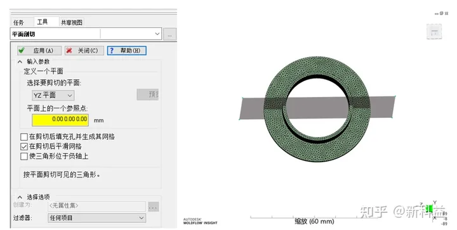
Task: Enable 在剪切后填充孔并生成其网格 checkbox
Action: point(24,137)
